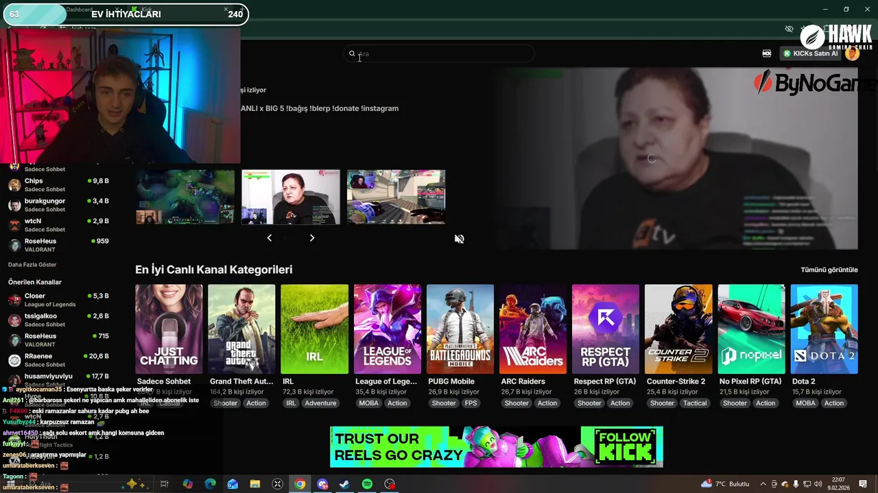The image size is (878, 493).
Task: Open Chips channel in the sidebar
Action: [x=58, y=185]
